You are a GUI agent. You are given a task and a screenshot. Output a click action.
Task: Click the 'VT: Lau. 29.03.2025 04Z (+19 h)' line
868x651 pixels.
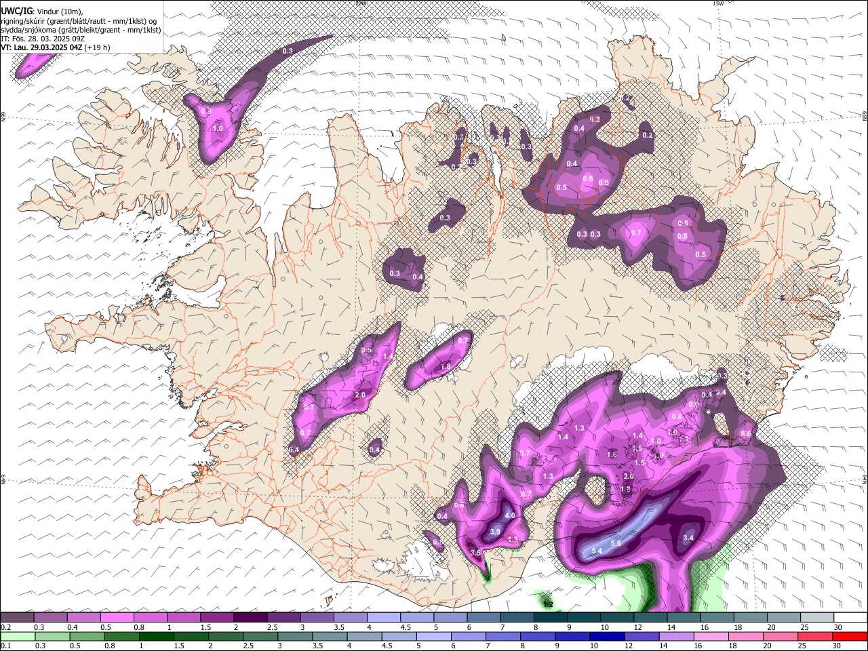(56, 47)
